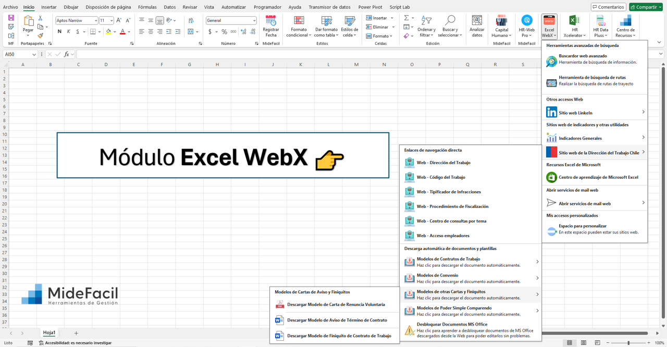
Task: Add a new sheet with plus button
Action: tap(76, 333)
